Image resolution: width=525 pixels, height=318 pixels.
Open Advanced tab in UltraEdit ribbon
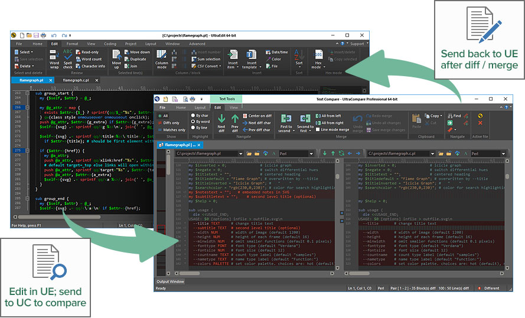pos(197,44)
